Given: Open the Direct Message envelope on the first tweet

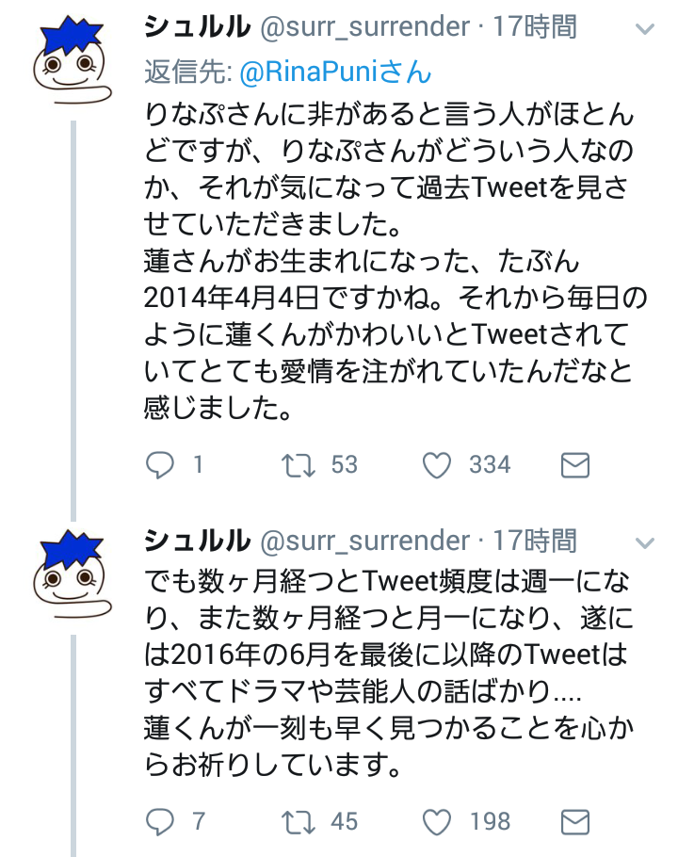Looking at the screenshot, I should pos(577,463).
